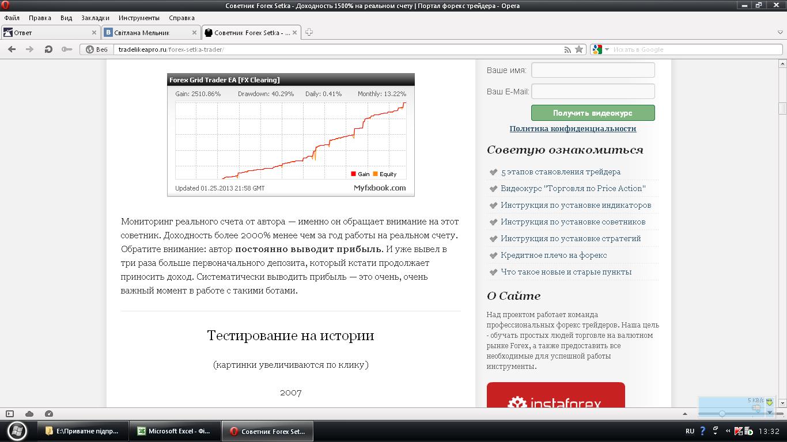This screenshot has height=442, width=787.
Task: Go back with the back arrow
Action: point(12,49)
